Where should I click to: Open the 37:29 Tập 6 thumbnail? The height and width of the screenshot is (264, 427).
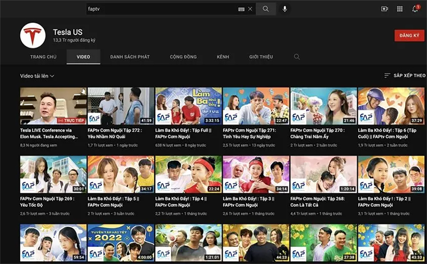tap(391, 106)
